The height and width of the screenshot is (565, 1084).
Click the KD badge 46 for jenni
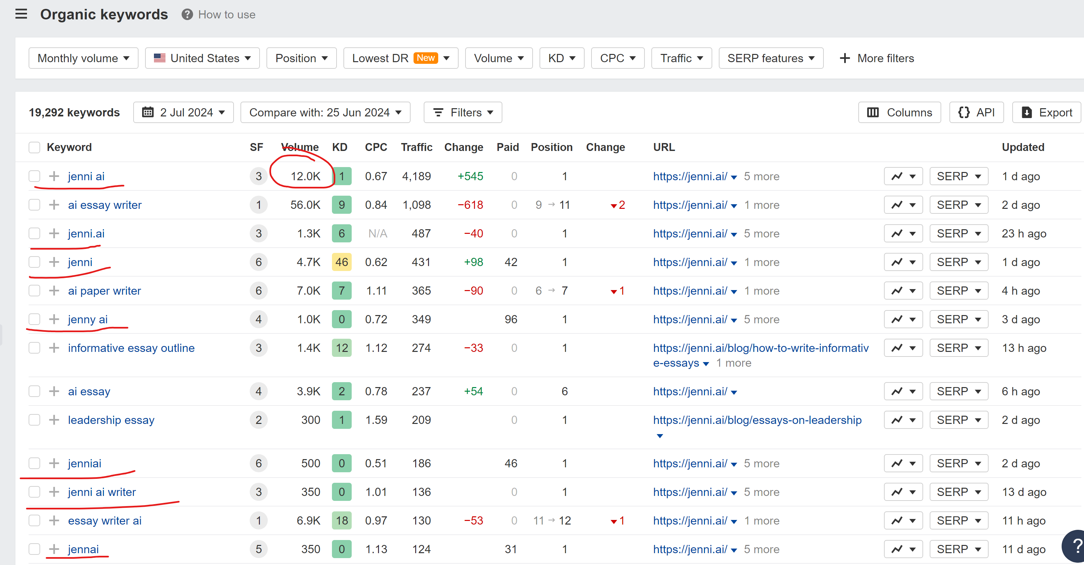pos(341,262)
